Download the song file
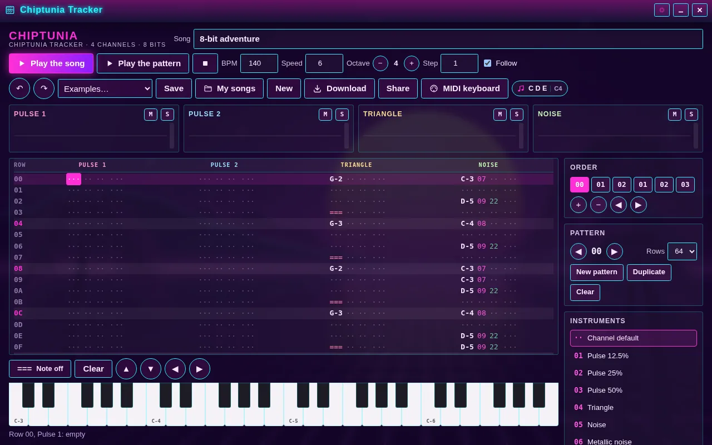Viewport: 712px width, 445px height. (x=339, y=88)
